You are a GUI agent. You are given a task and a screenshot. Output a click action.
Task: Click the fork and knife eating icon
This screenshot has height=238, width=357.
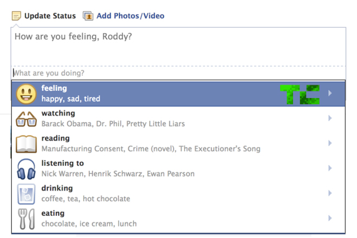tap(25, 218)
